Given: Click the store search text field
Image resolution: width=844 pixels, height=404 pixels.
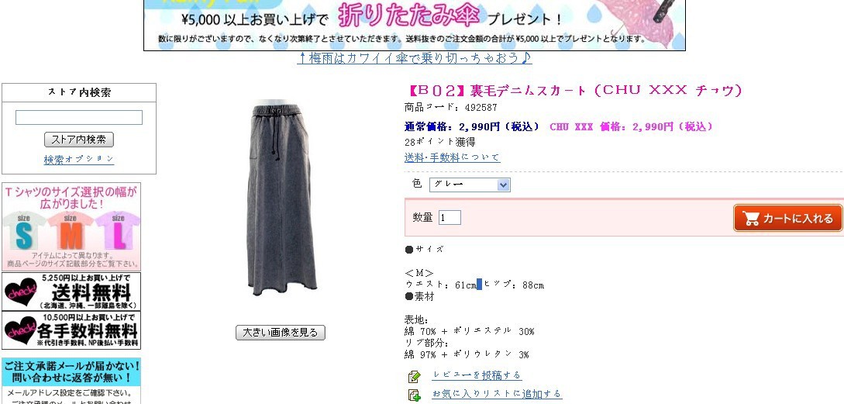Looking at the screenshot, I should [79, 117].
